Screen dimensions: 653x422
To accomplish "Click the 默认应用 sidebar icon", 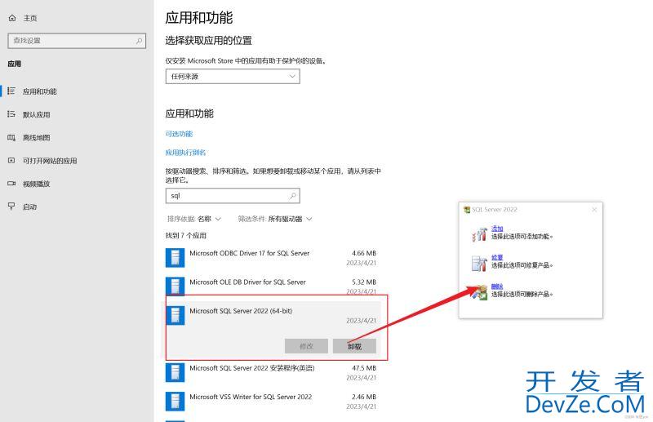I will [x=11, y=113].
